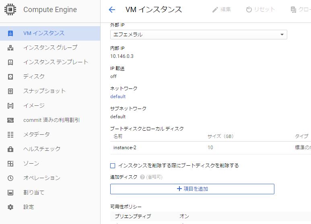Viewport: 311px width, 224px height.
Task: Click the サブネットワーク value default
Action: pyautogui.click(x=118, y=117)
